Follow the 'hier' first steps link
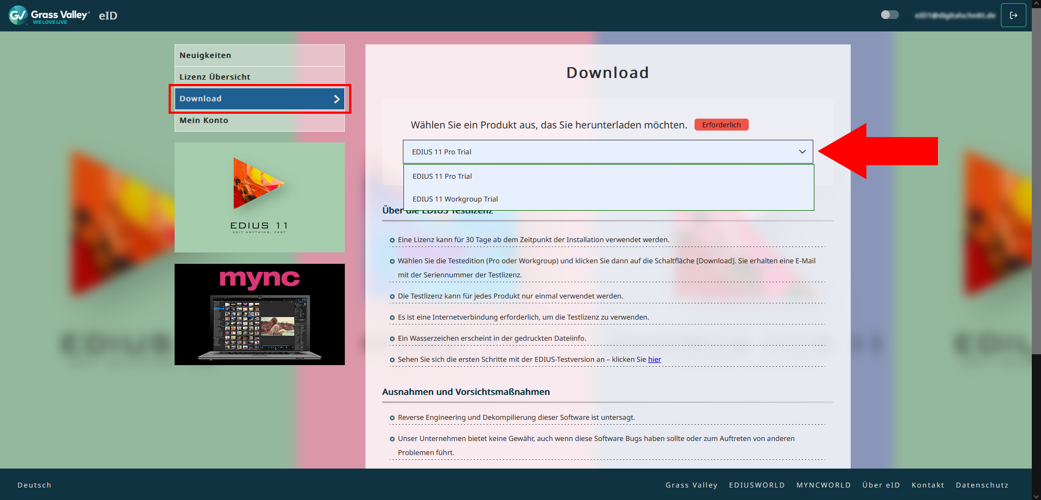Viewport: 1041px width, 500px height. tap(654, 360)
